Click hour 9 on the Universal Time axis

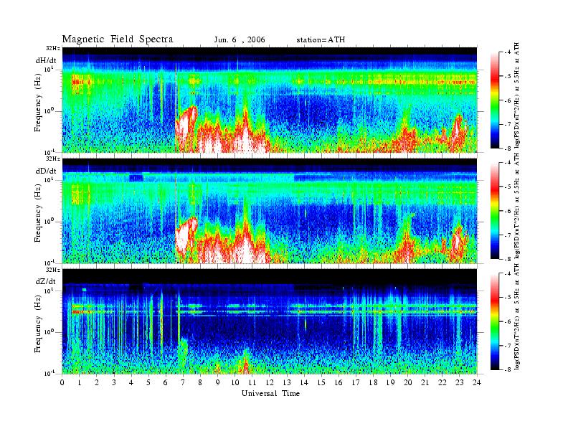coord(218,382)
